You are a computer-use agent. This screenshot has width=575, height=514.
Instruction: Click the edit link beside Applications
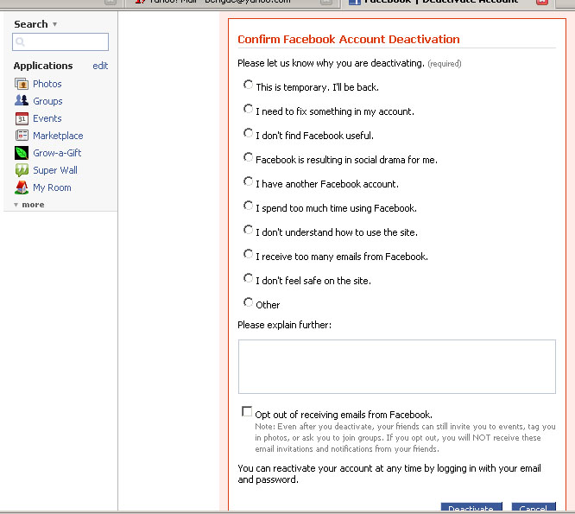click(100, 66)
